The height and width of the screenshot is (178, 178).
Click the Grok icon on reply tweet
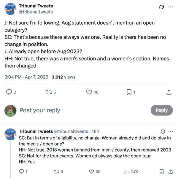point(163,131)
